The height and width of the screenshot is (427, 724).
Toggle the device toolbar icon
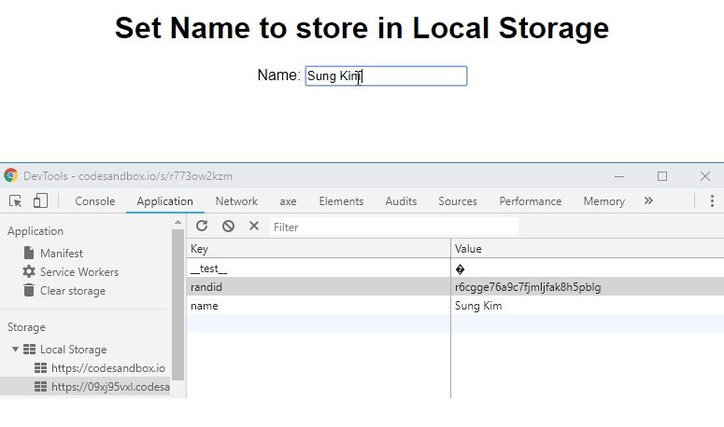coord(40,200)
